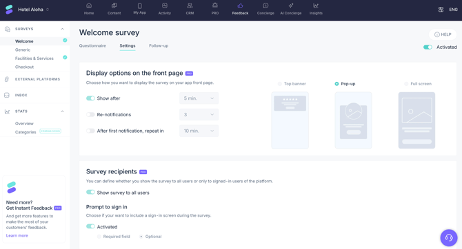
Task: Collapse the Stats section chevron
Action: coord(62,111)
